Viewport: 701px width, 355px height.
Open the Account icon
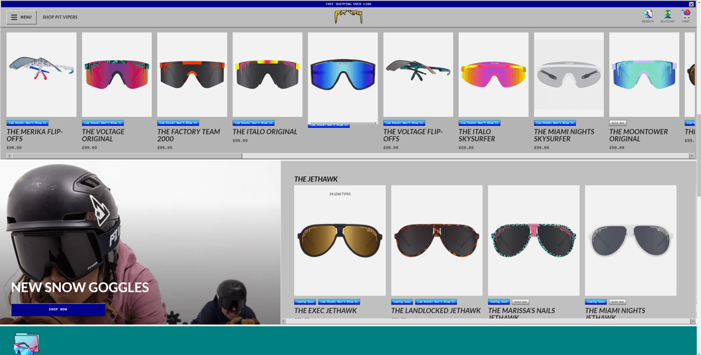[667, 16]
